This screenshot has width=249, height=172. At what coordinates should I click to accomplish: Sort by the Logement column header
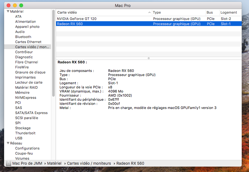(x=231, y=12)
